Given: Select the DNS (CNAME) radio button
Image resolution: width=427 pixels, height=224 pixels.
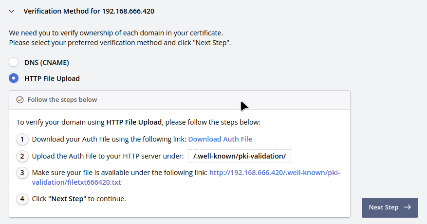Looking at the screenshot, I should [14, 62].
